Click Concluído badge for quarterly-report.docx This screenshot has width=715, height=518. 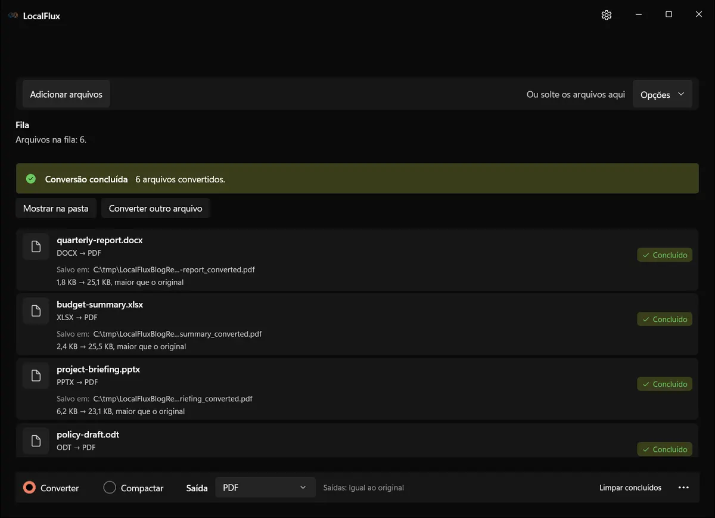pos(664,255)
